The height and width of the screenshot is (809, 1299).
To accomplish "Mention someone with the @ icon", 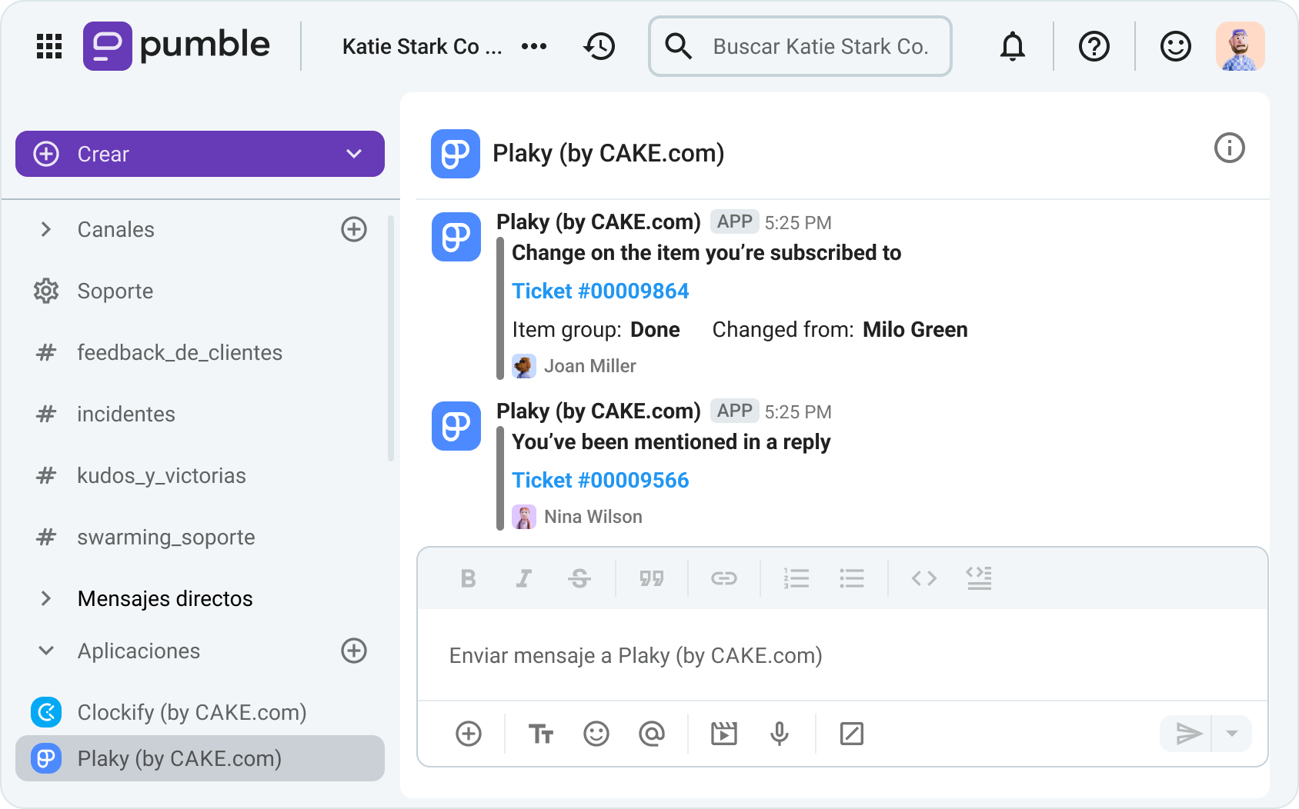I will tap(652, 734).
